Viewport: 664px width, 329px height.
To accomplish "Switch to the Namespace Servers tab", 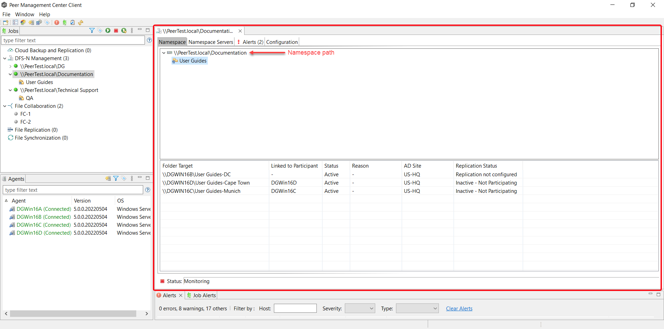I will click(211, 42).
